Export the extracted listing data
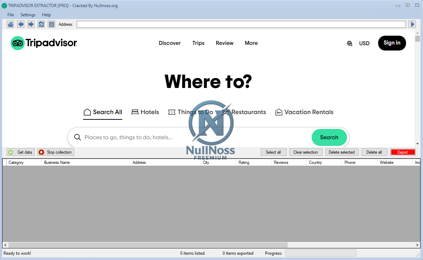This screenshot has height=260, width=423. pos(403,152)
